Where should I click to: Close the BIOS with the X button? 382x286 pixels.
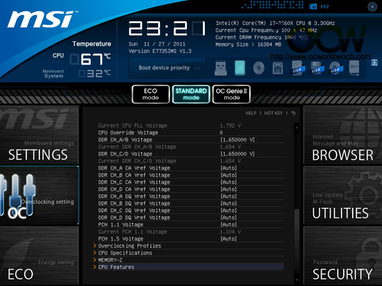372,7
